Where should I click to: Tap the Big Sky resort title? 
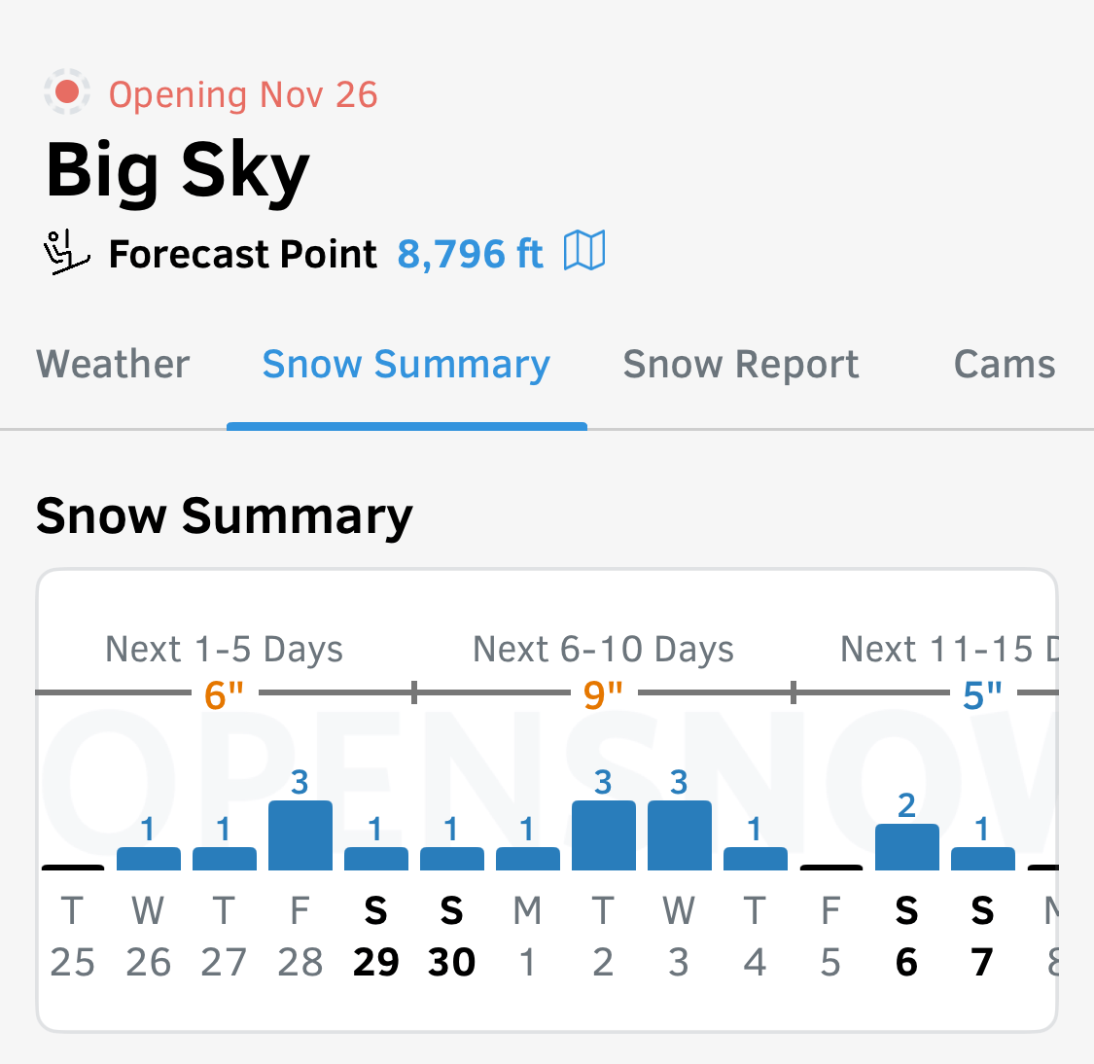(178, 170)
